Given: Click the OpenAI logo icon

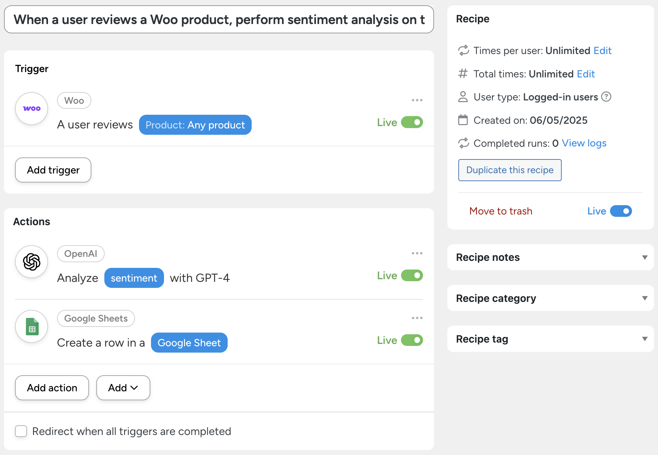Looking at the screenshot, I should point(32,262).
